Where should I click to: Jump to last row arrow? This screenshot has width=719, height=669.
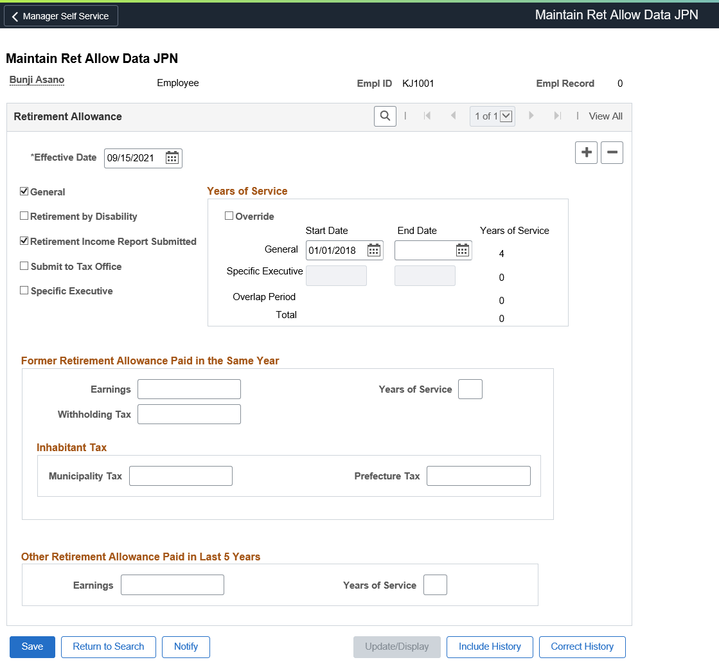[557, 116]
